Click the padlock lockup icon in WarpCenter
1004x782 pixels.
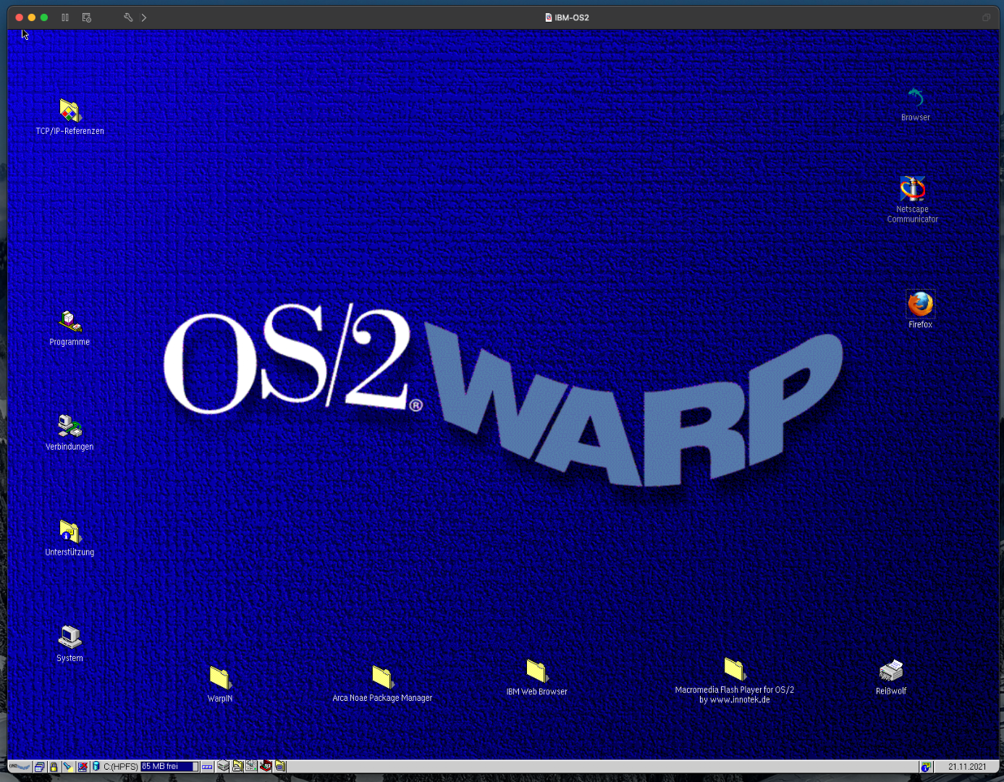click(54, 767)
